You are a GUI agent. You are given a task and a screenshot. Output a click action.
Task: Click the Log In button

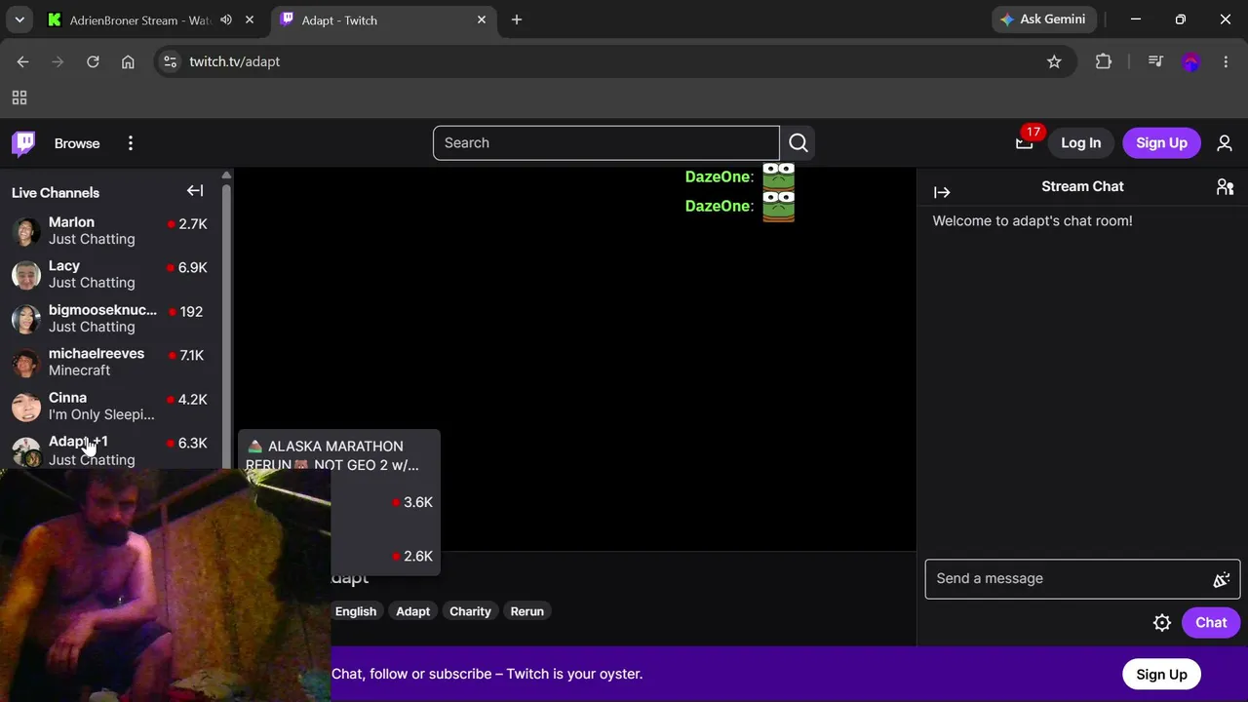[x=1080, y=143]
